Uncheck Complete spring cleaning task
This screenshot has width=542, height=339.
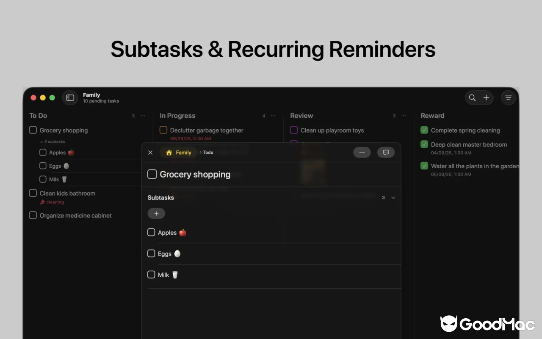tap(424, 130)
